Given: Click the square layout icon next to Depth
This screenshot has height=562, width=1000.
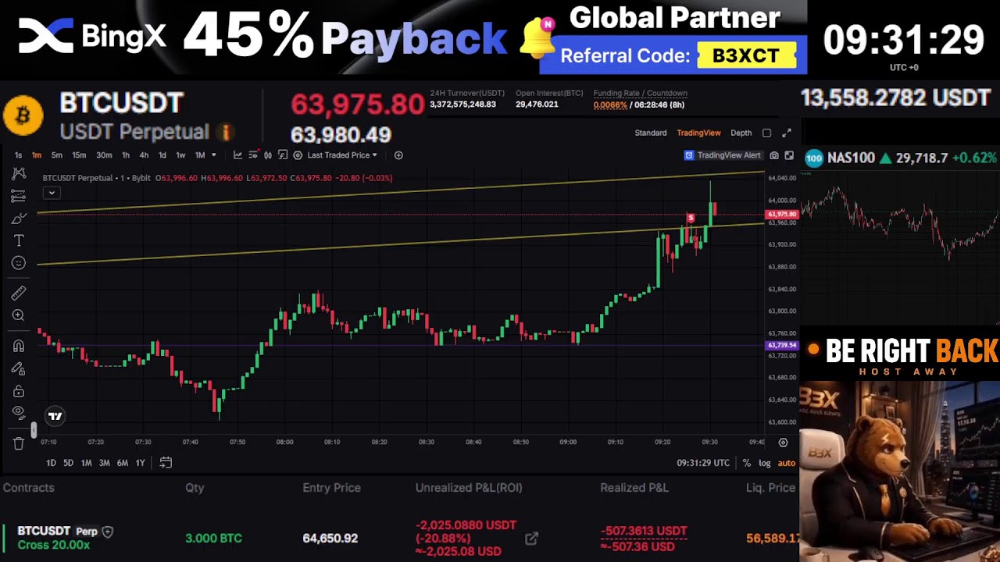Looking at the screenshot, I should coord(766,133).
